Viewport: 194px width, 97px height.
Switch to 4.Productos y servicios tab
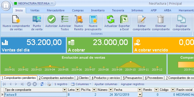pyautogui.click(x=106, y=78)
